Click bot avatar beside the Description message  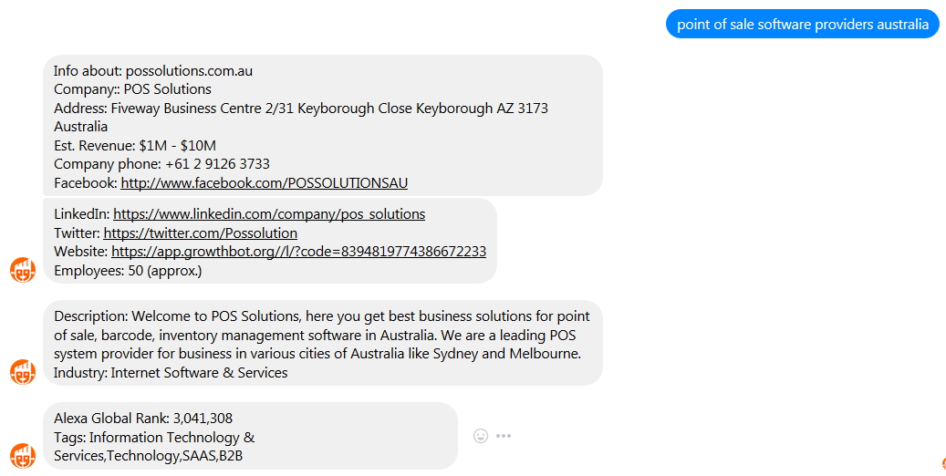click(x=23, y=372)
